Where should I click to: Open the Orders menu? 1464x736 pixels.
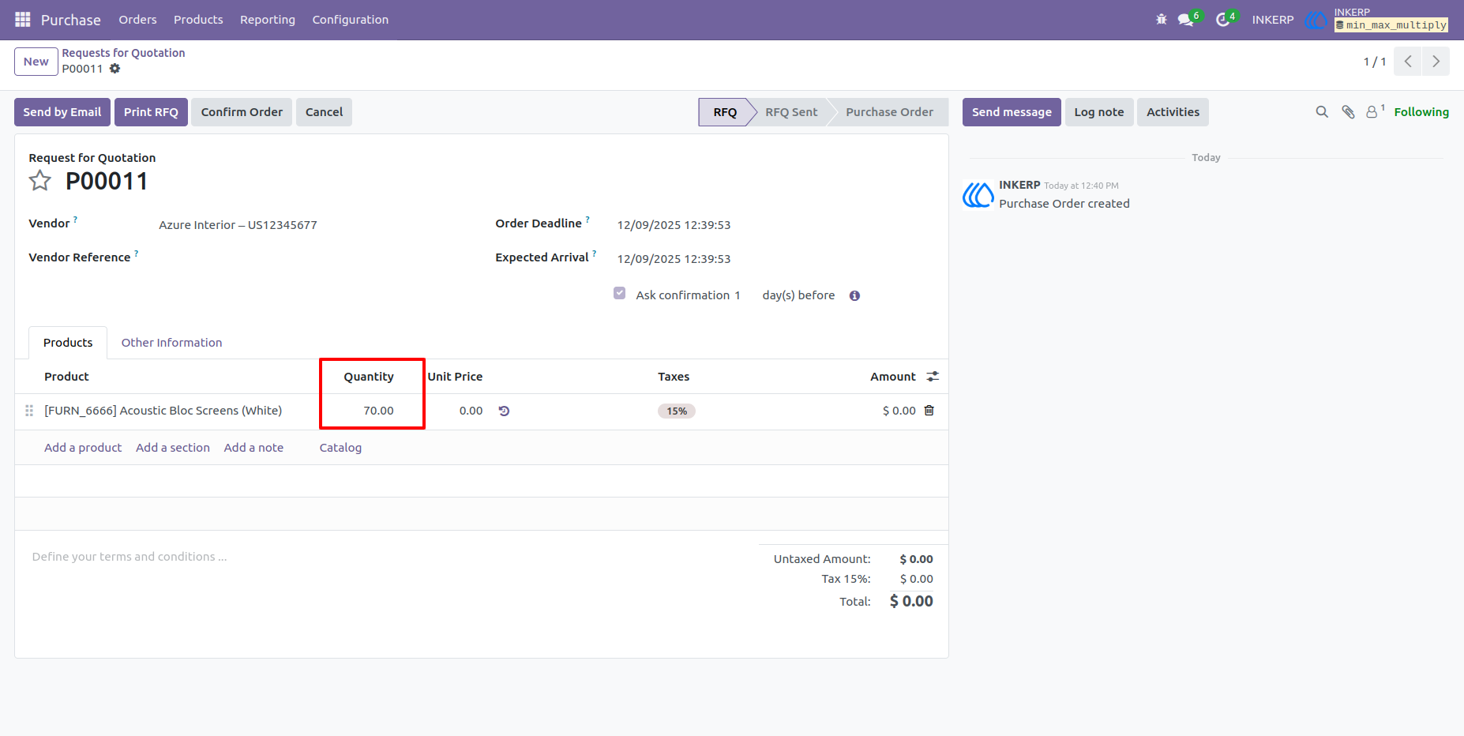pyautogui.click(x=137, y=20)
